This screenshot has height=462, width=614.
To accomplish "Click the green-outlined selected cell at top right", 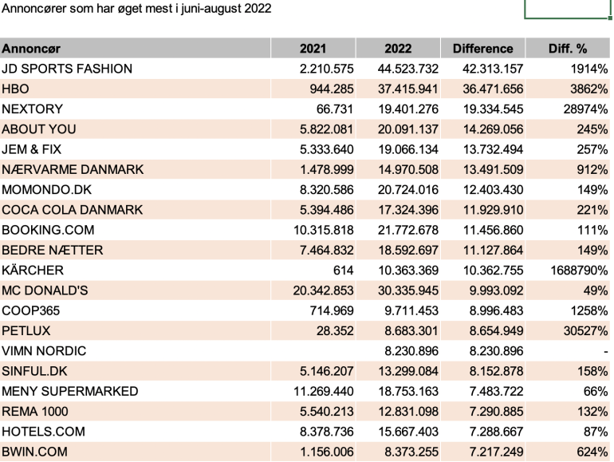I will [568, 9].
